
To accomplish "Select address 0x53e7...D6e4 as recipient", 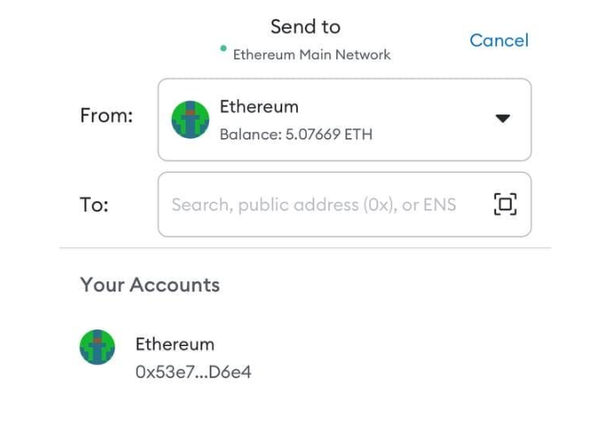I will 193,371.
